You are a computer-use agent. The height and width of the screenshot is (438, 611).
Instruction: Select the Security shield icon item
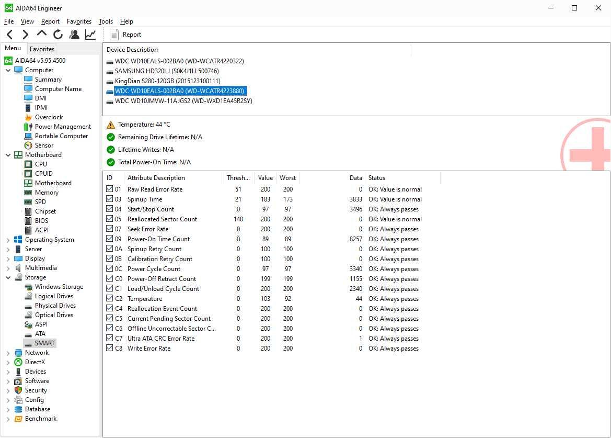[x=18, y=390]
